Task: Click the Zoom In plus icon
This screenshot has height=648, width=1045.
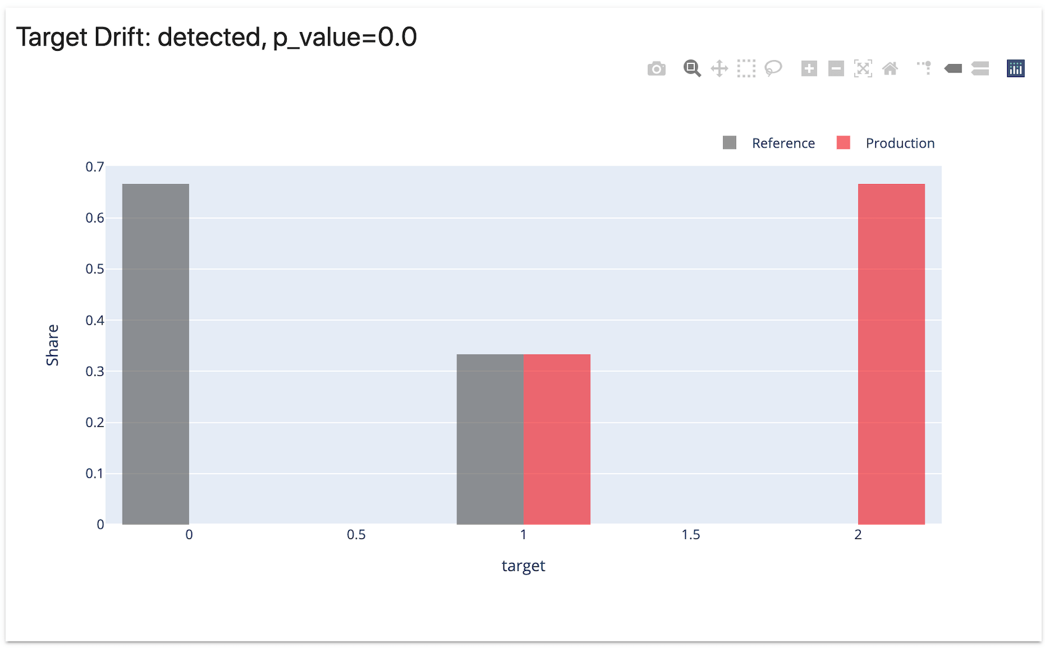Action: point(809,69)
